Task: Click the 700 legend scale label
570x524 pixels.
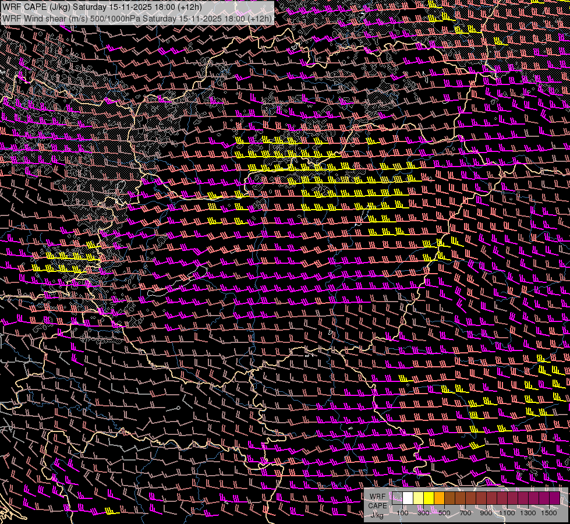Action: [x=465, y=513]
